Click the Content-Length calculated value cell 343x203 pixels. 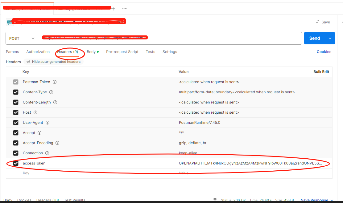254,102
